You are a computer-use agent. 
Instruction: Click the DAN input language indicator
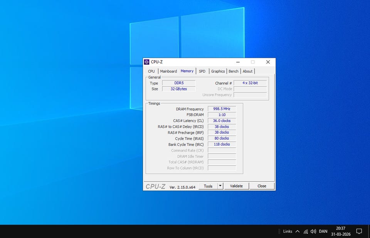323,231
